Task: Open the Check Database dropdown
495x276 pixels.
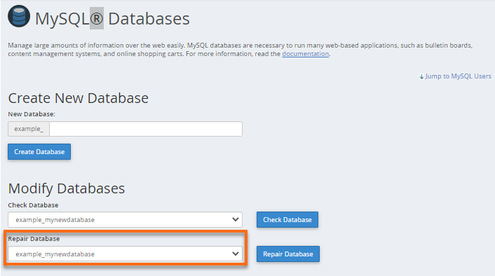Action: click(125, 219)
